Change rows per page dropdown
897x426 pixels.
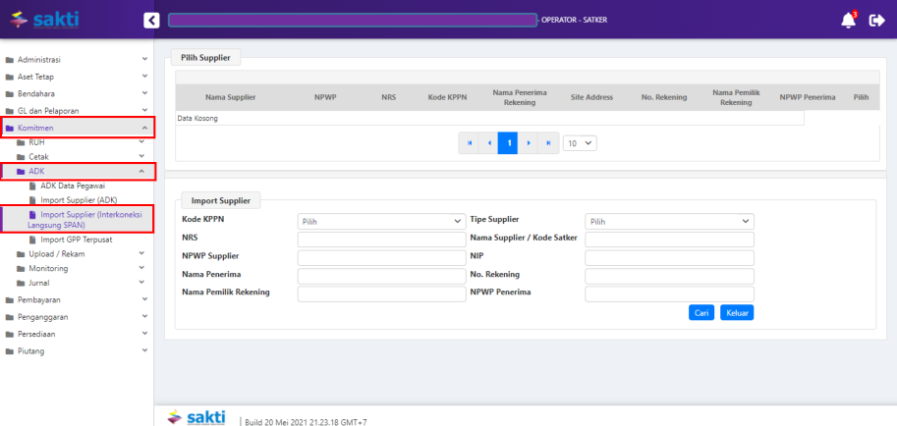coord(580,143)
